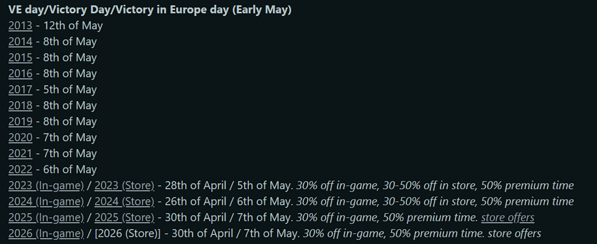Follow the 2025 (In-game) link

[x=46, y=218]
